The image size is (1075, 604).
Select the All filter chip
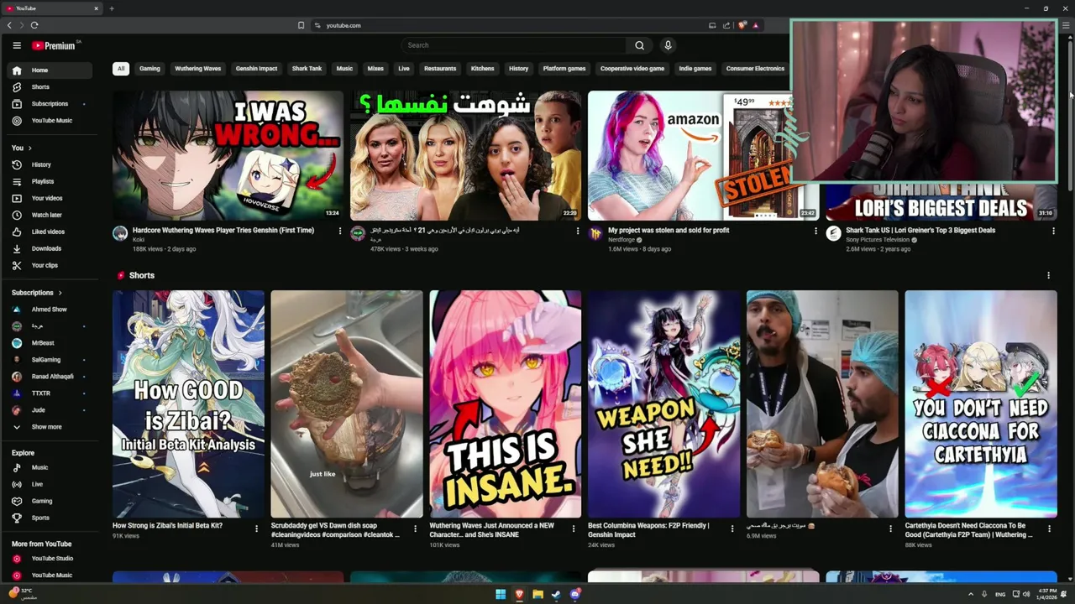[x=121, y=69]
